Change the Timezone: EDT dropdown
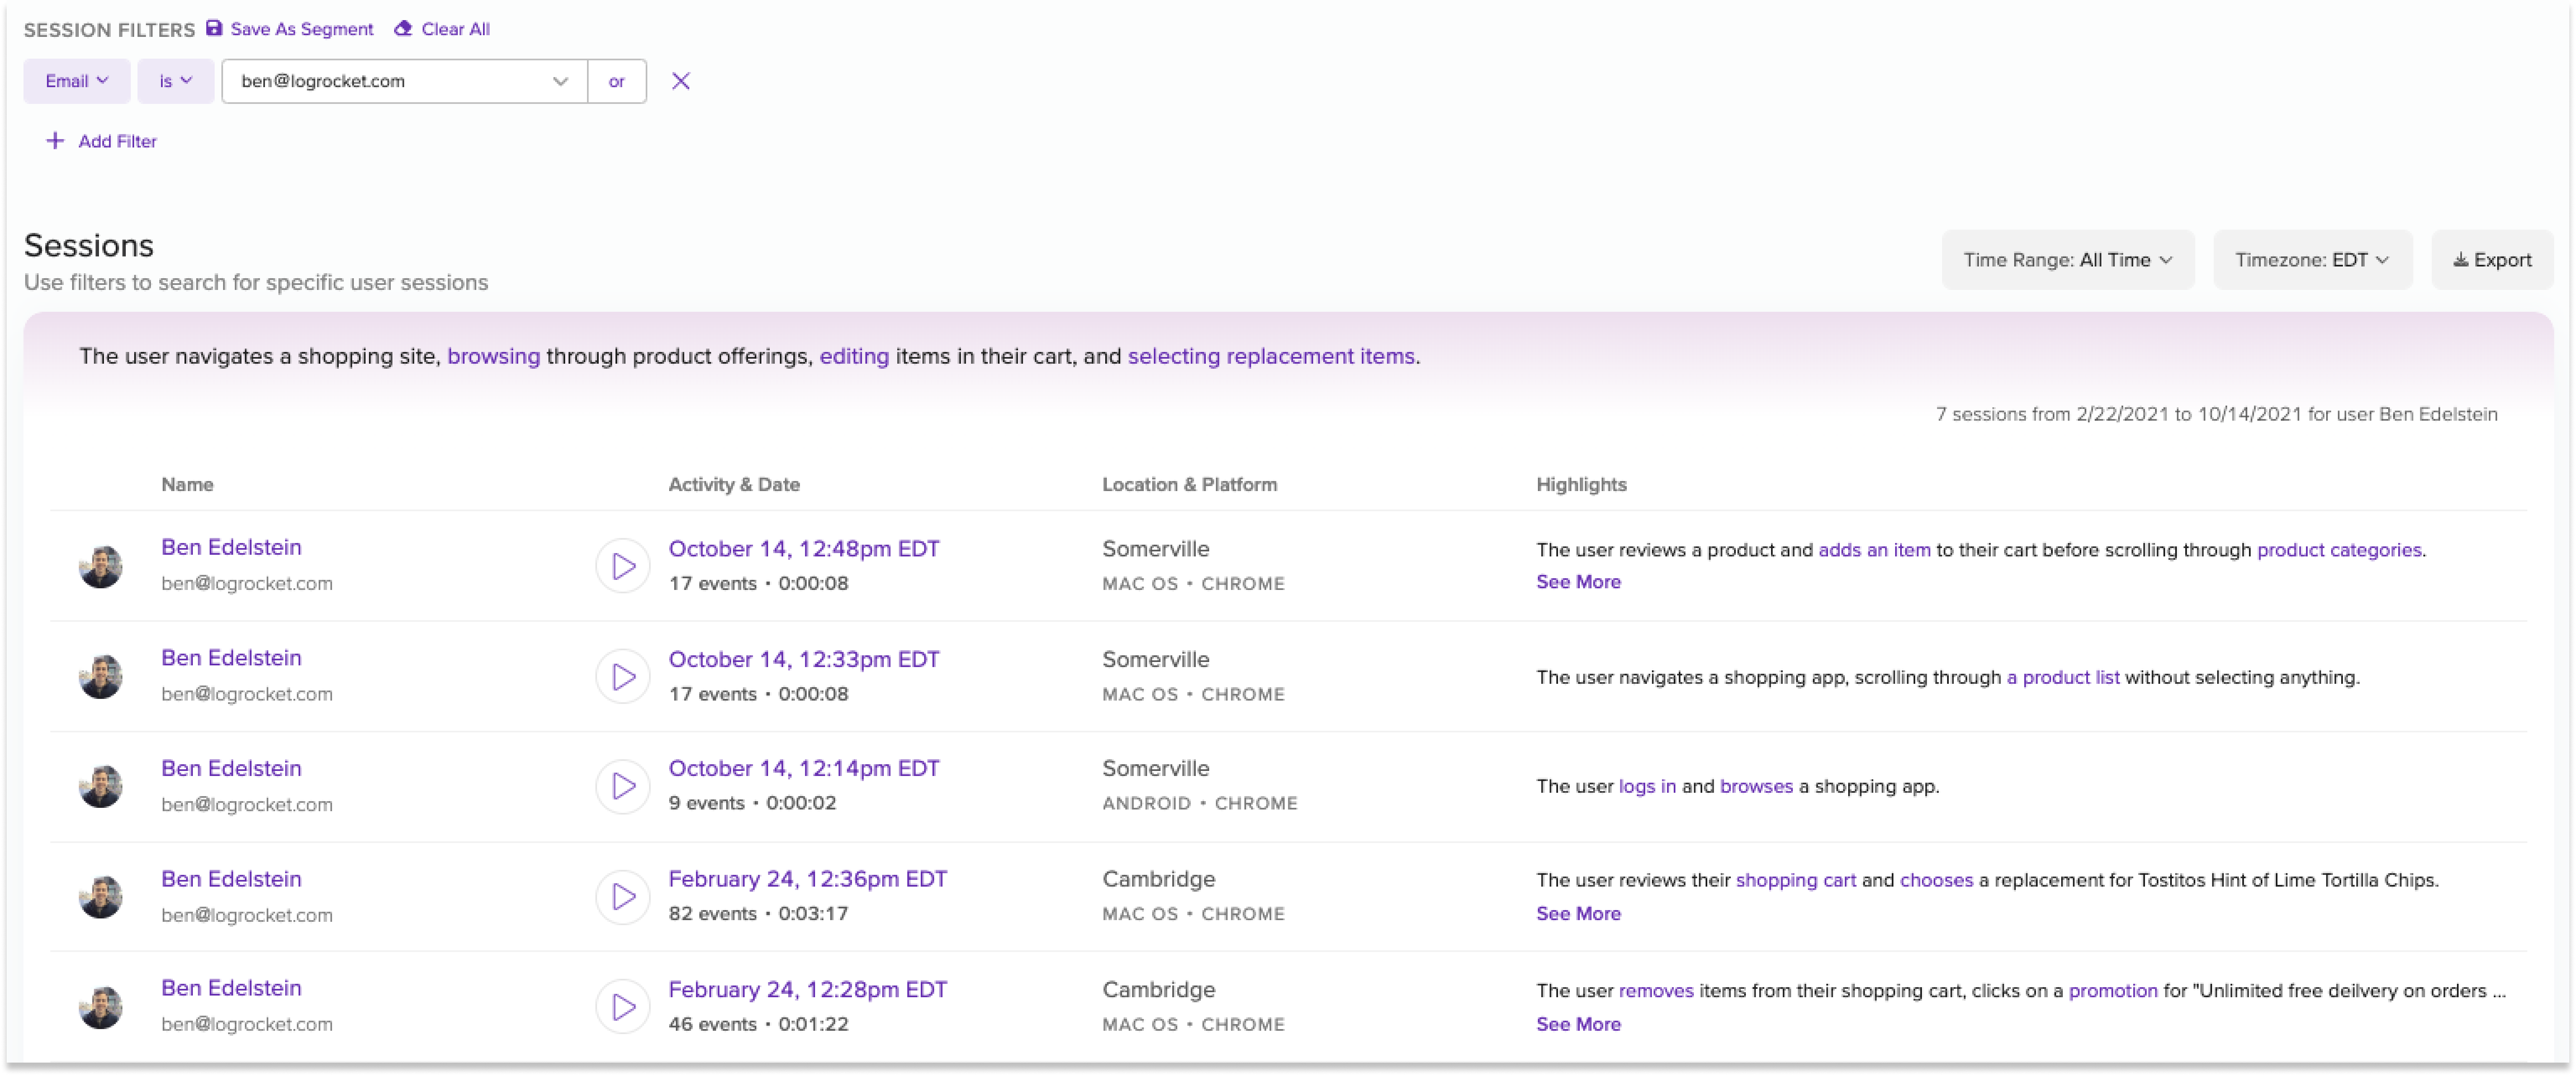 [2312, 260]
